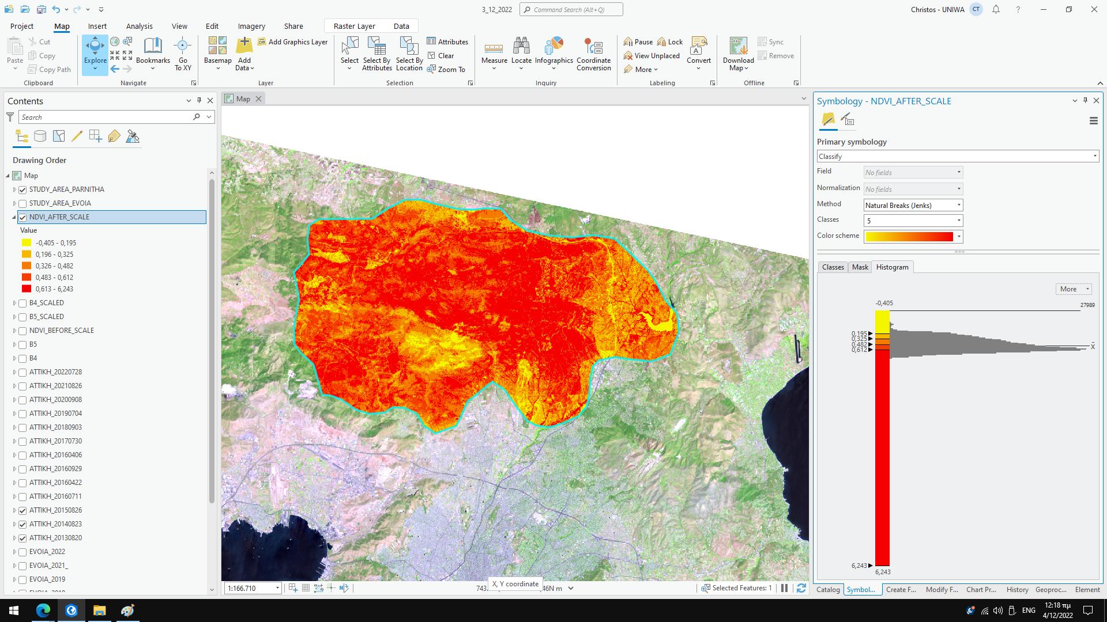1107x622 pixels.
Task: Click the Lock labels button
Action: [669, 41]
